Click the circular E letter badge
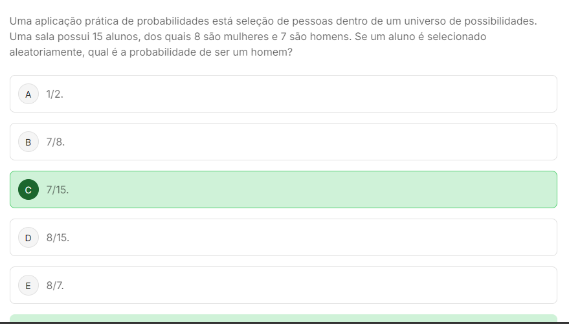The height and width of the screenshot is (324, 569). click(28, 285)
